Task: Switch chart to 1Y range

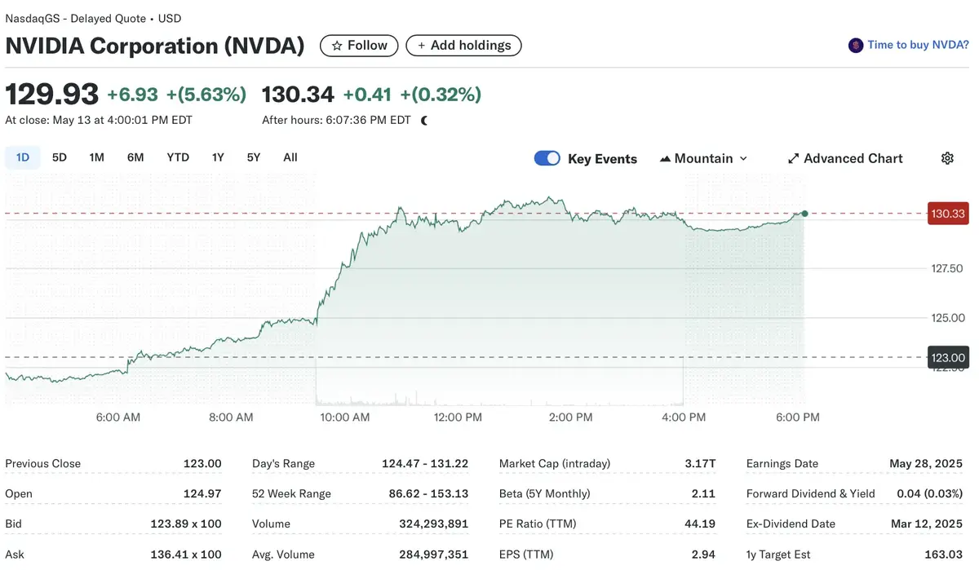Action: [x=218, y=157]
